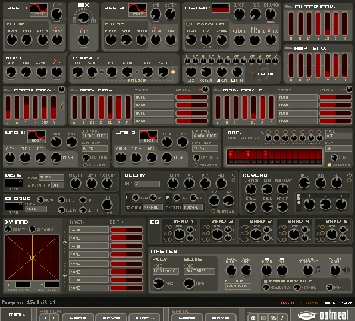Click the music note icon in Master section
The height and width of the screenshot is (321, 355).
[x=318, y=269]
